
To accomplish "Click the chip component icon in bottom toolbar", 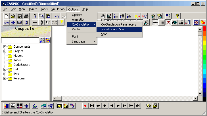I will (26, 106).
